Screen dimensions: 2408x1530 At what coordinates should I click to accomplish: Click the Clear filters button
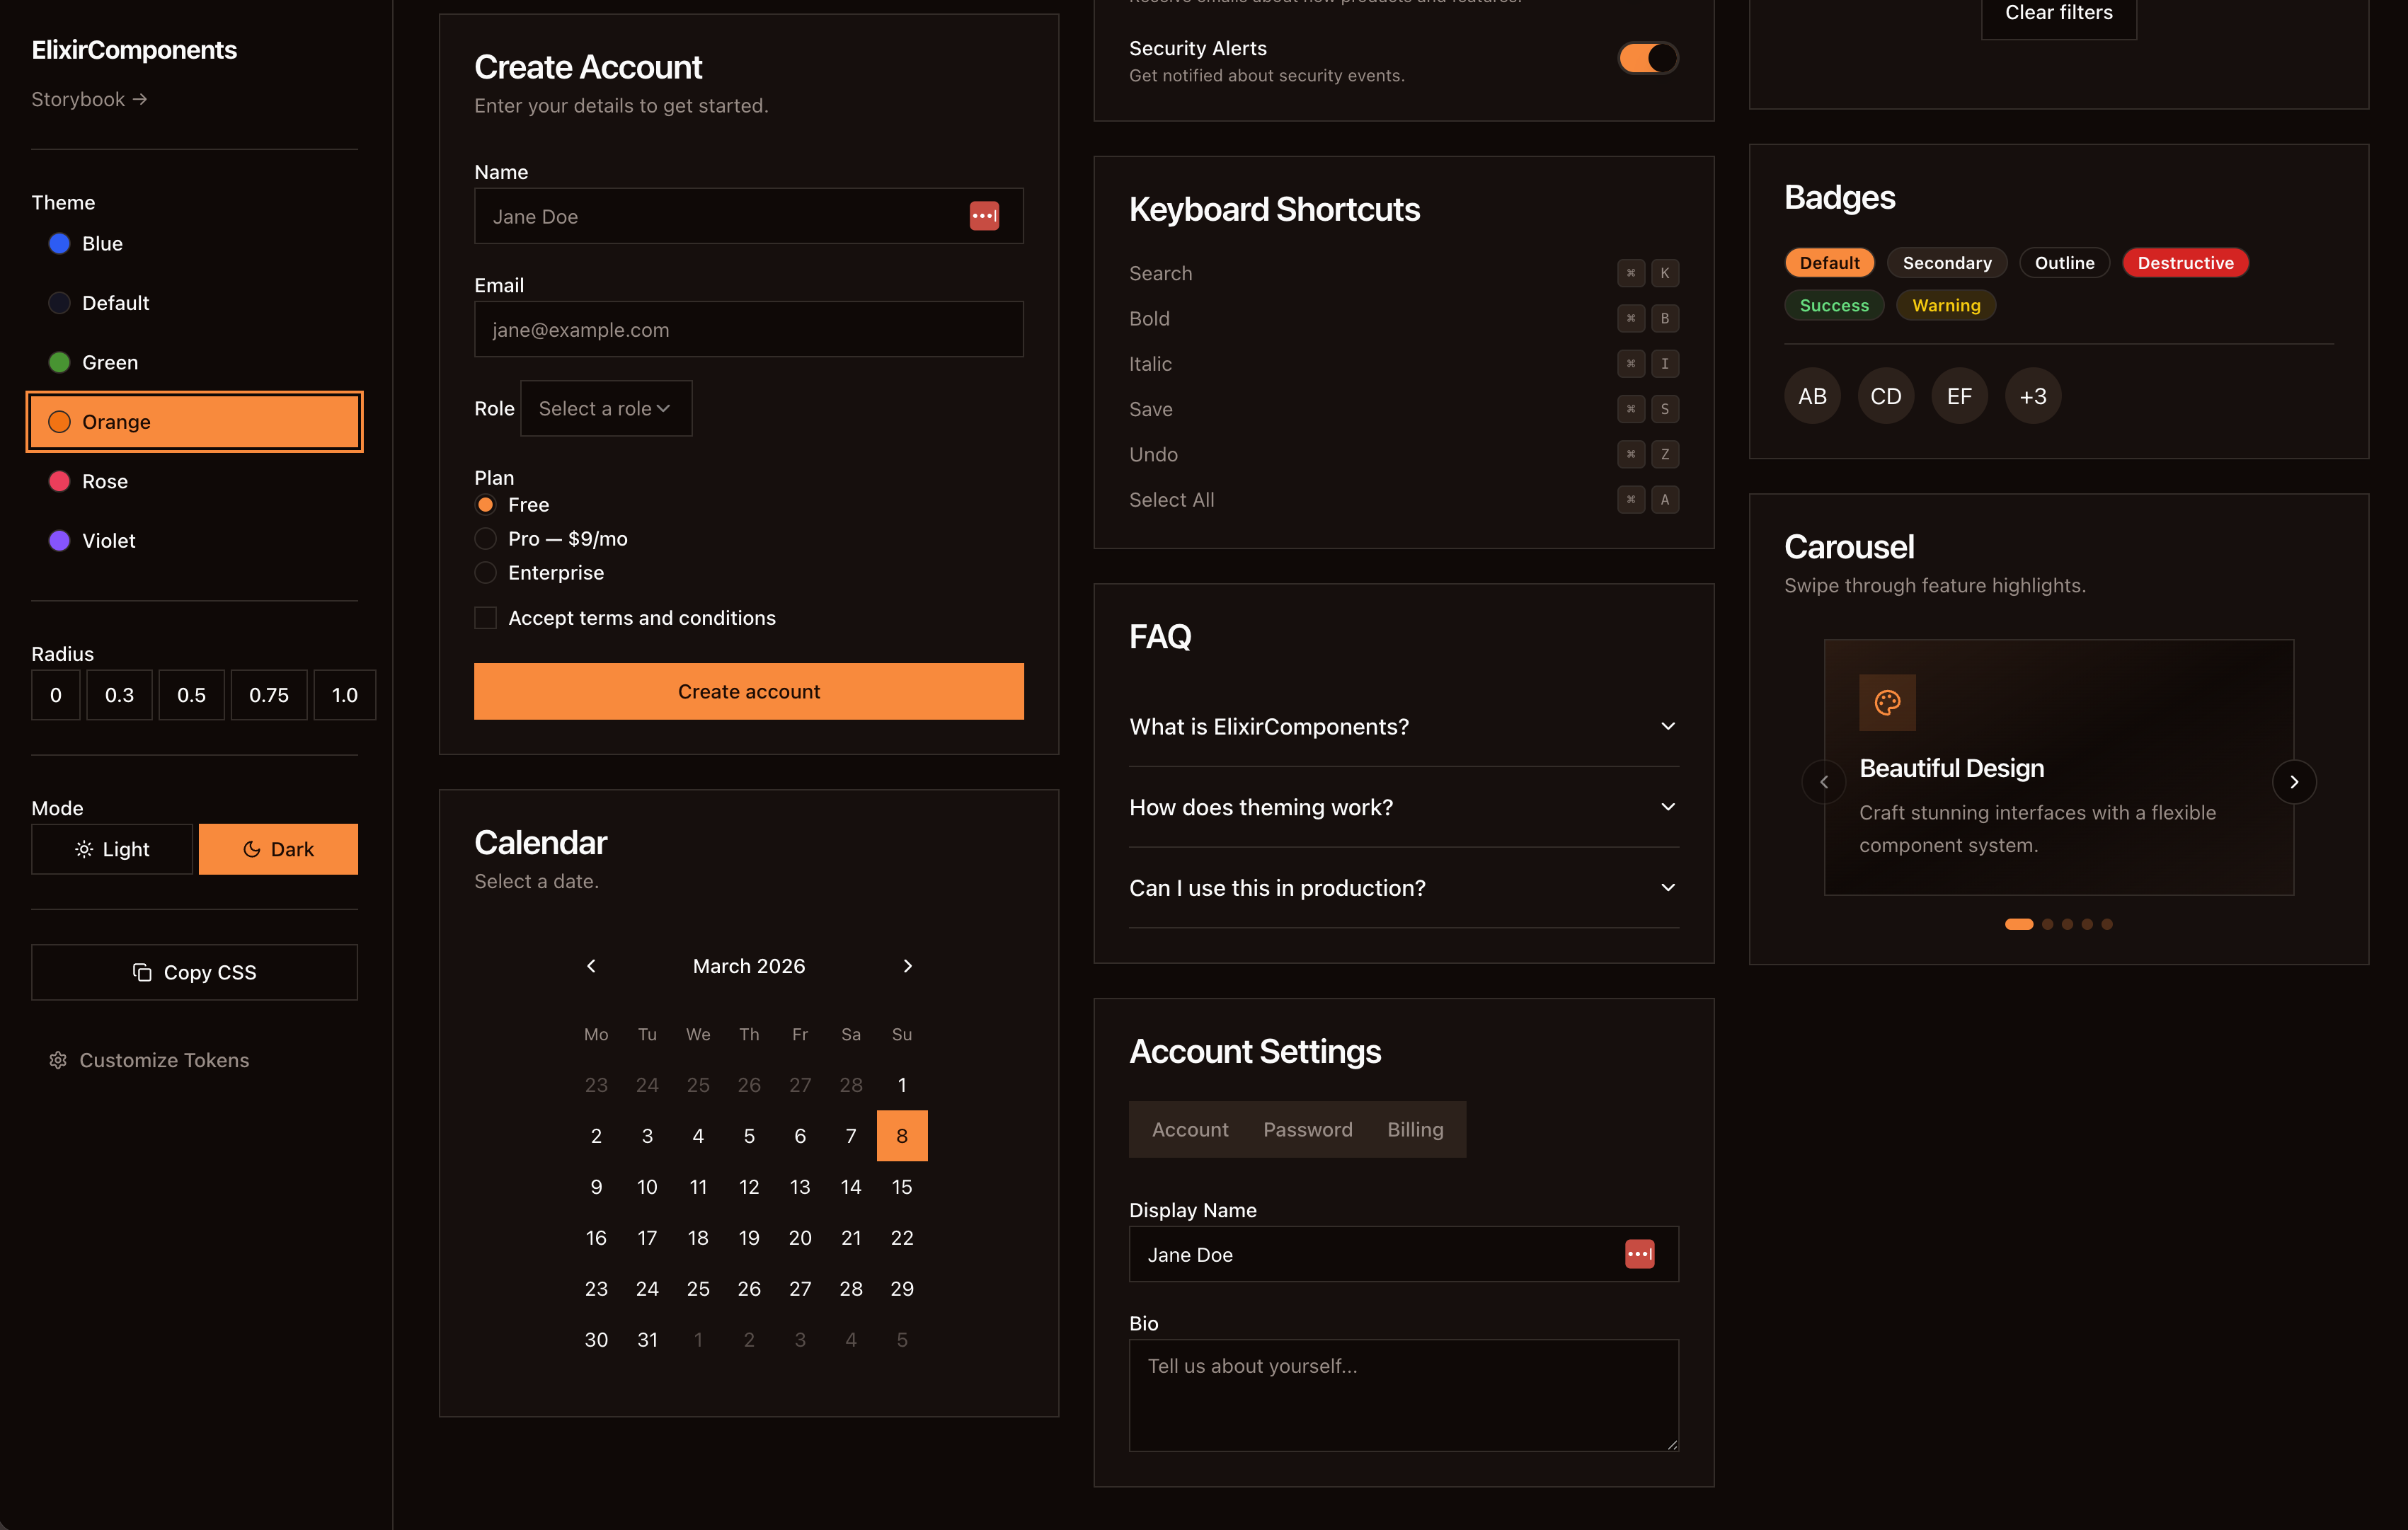pos(2058,13)
